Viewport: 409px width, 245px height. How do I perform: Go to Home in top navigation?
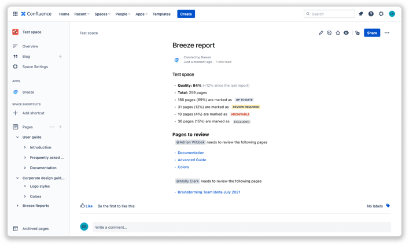(64, 14)
